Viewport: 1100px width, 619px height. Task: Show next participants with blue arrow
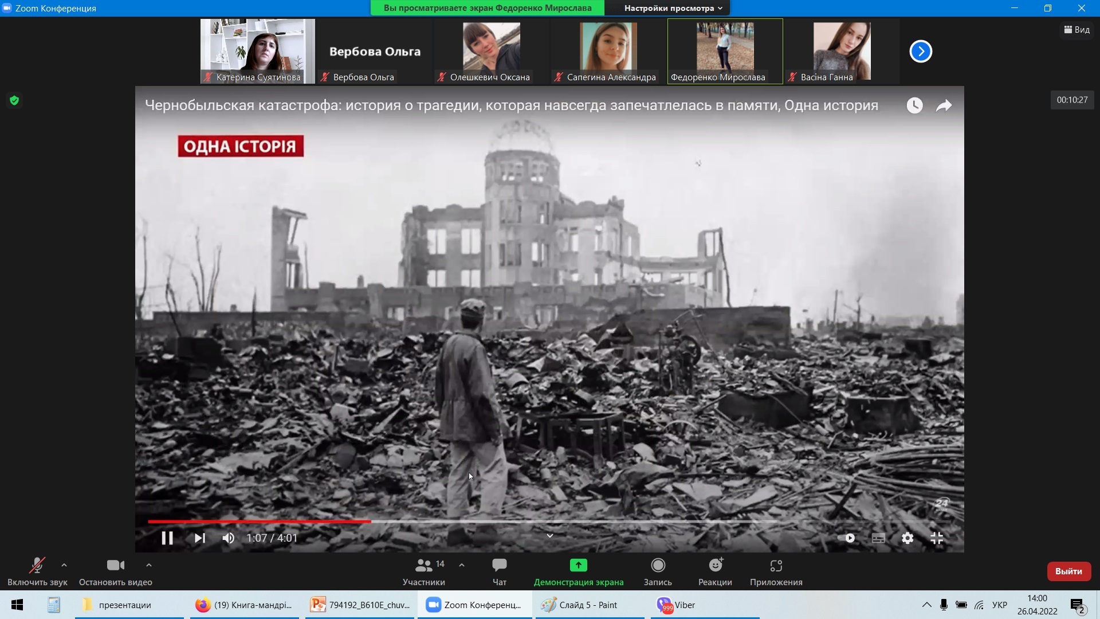921,52
